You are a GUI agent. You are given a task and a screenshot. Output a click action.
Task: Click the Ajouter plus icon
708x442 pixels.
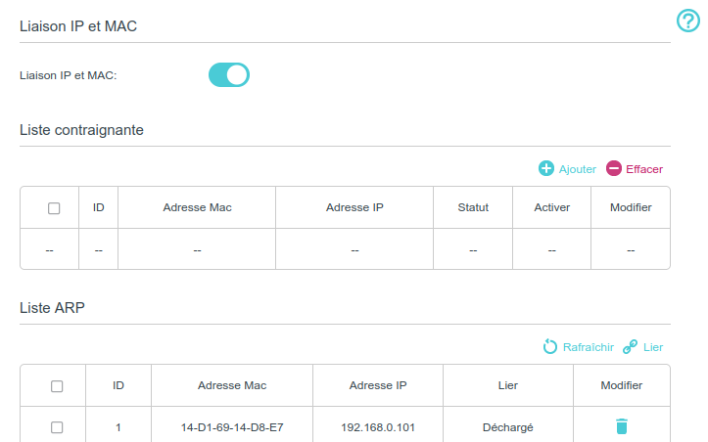pos(546,169)
